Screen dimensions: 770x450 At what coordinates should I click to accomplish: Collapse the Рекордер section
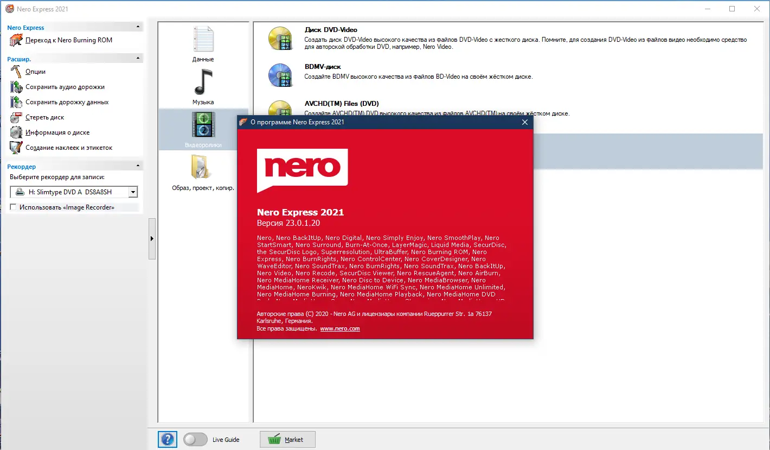(137, 166)
